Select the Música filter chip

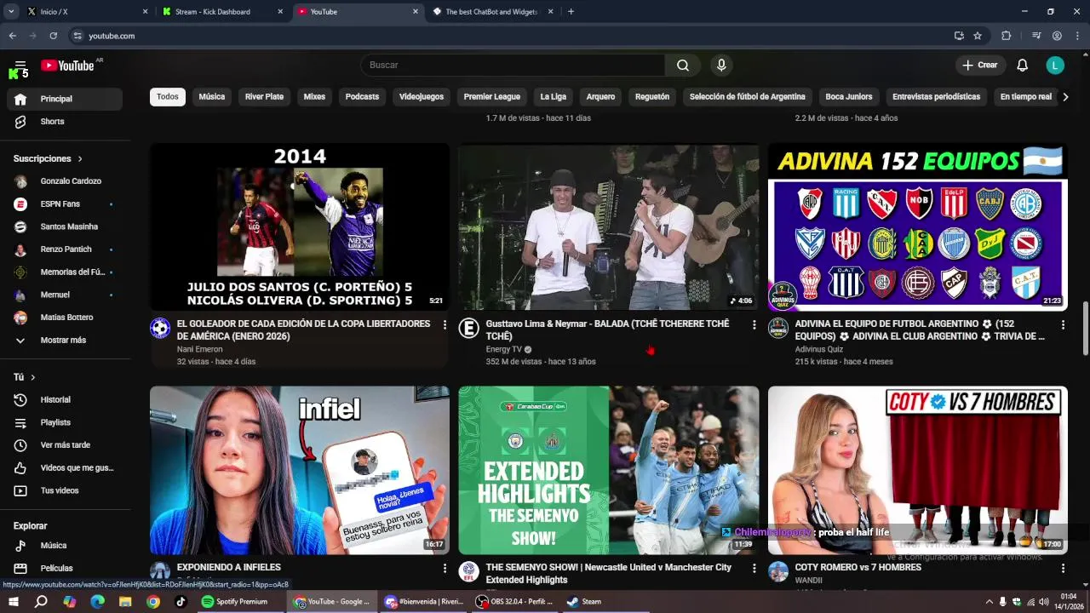(x=212, y=97)
